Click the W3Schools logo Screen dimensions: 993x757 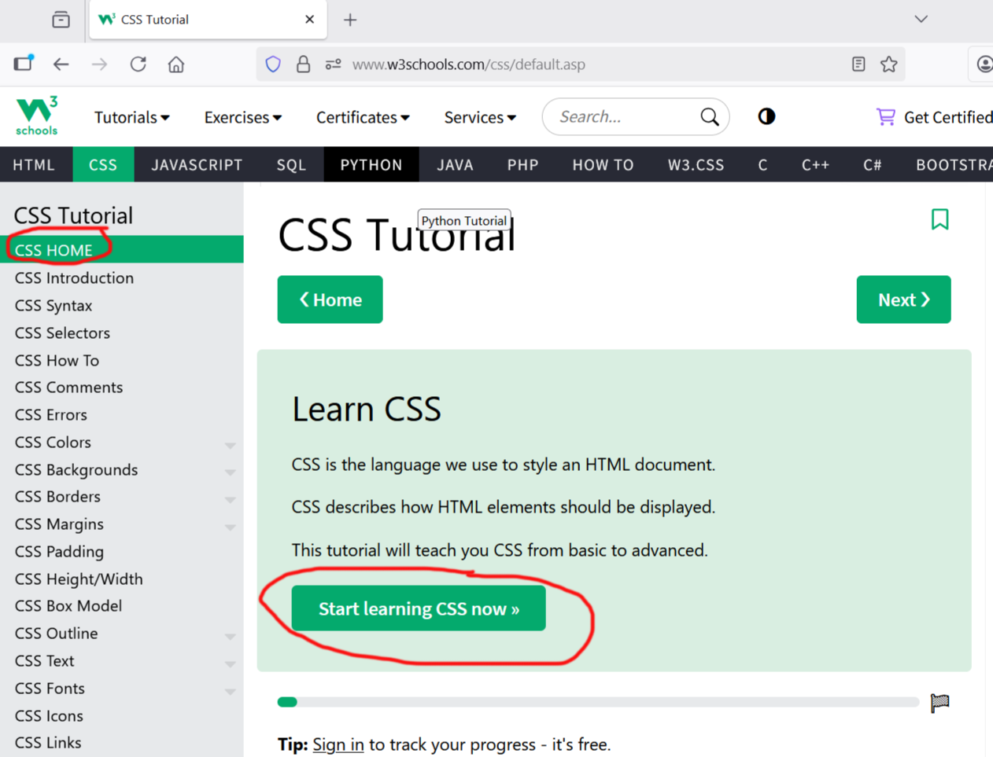[37, 116]
